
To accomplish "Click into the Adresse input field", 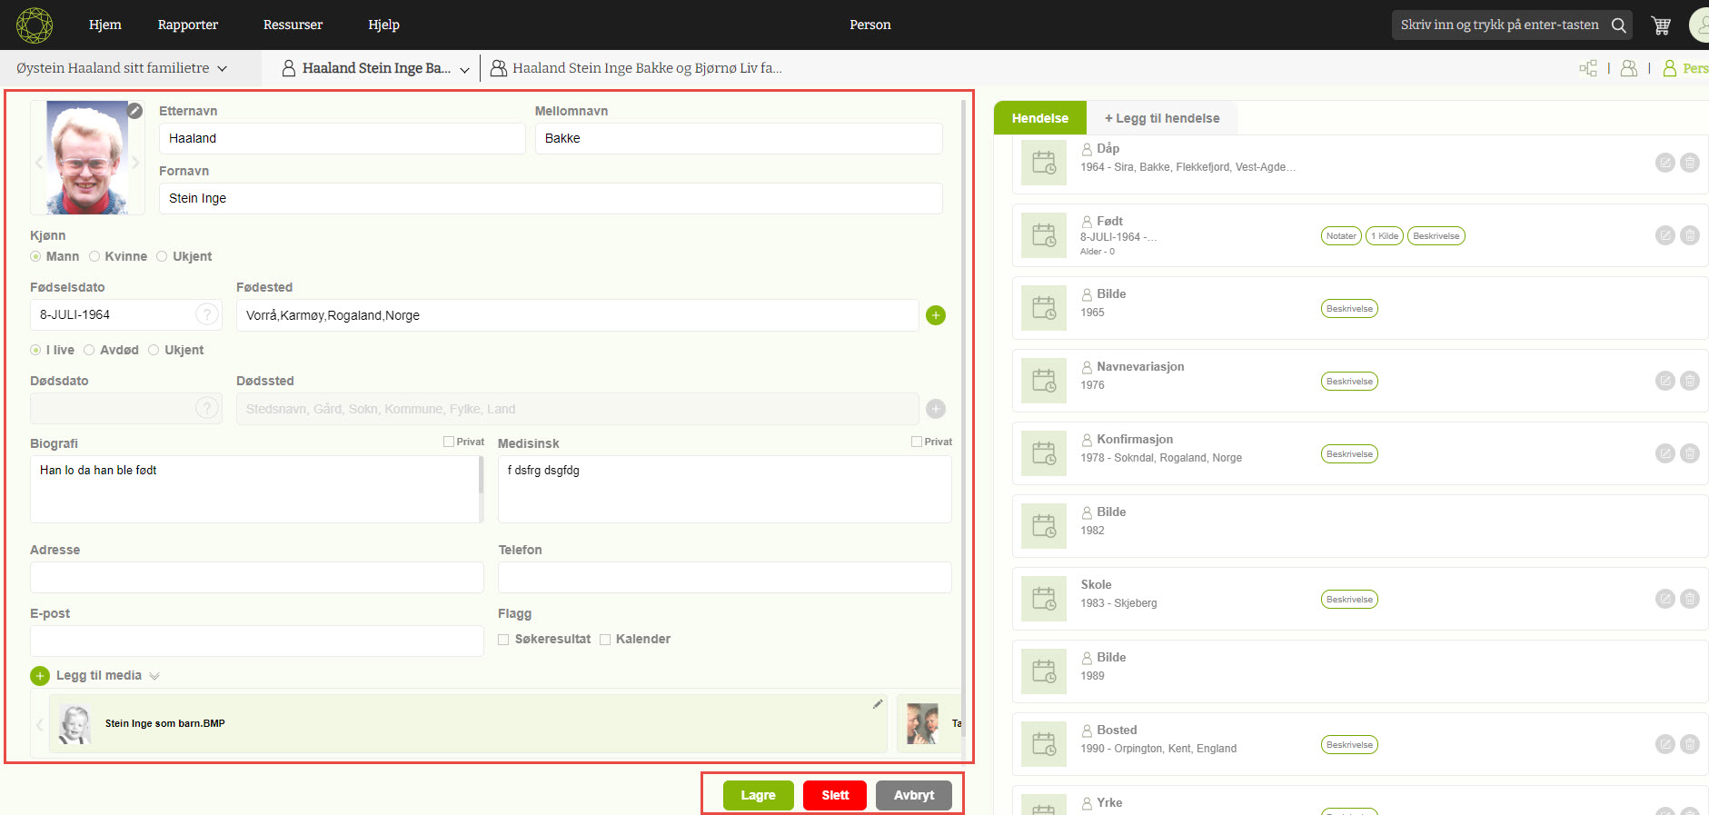I will pos(256,577).
